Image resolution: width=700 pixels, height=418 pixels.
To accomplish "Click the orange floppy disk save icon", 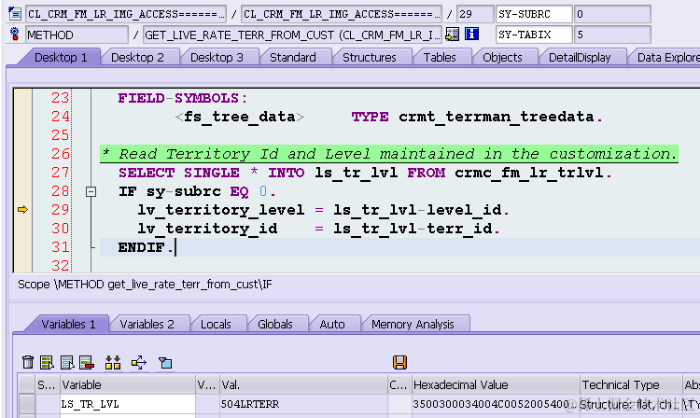I will tap(399, 362).
